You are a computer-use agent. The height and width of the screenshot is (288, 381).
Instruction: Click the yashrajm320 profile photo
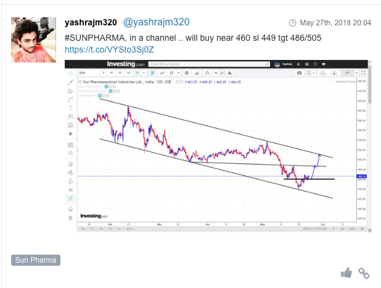[33, 40]
